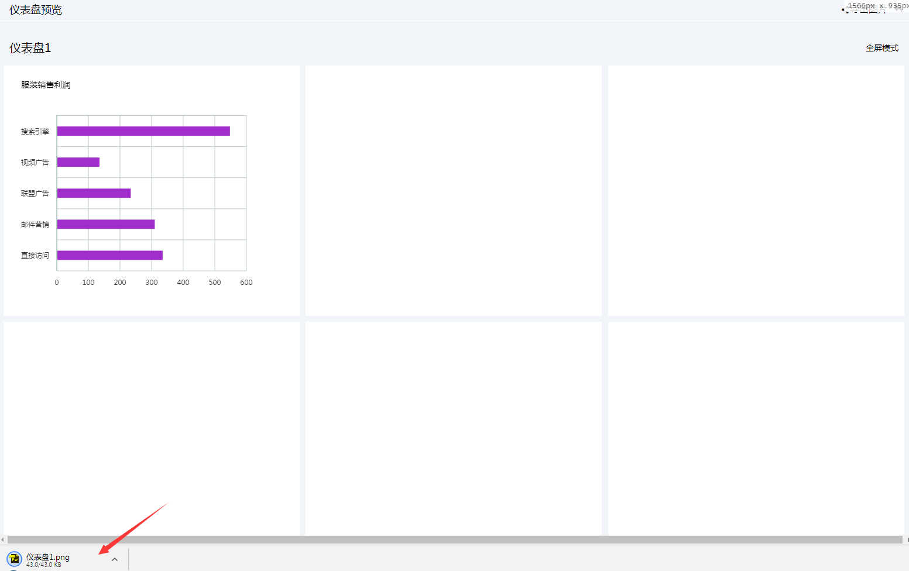Click the 搜索引擎 purple bar
Screen dimensions: 909x571
tap(143, 131)
